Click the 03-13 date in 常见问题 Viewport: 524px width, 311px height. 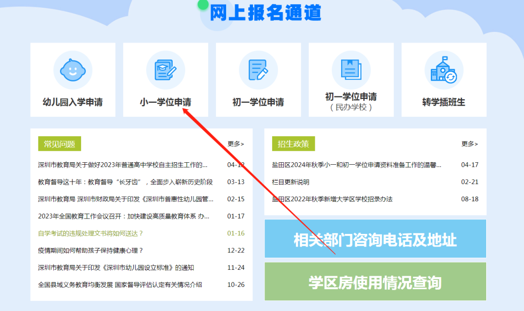point(236,182)
